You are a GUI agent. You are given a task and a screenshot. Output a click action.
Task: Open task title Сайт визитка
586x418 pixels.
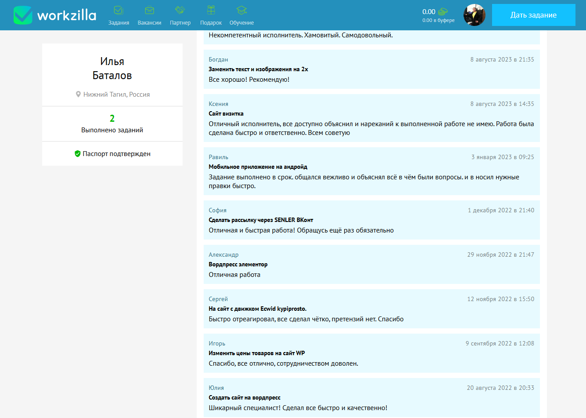tap(226, 114)
